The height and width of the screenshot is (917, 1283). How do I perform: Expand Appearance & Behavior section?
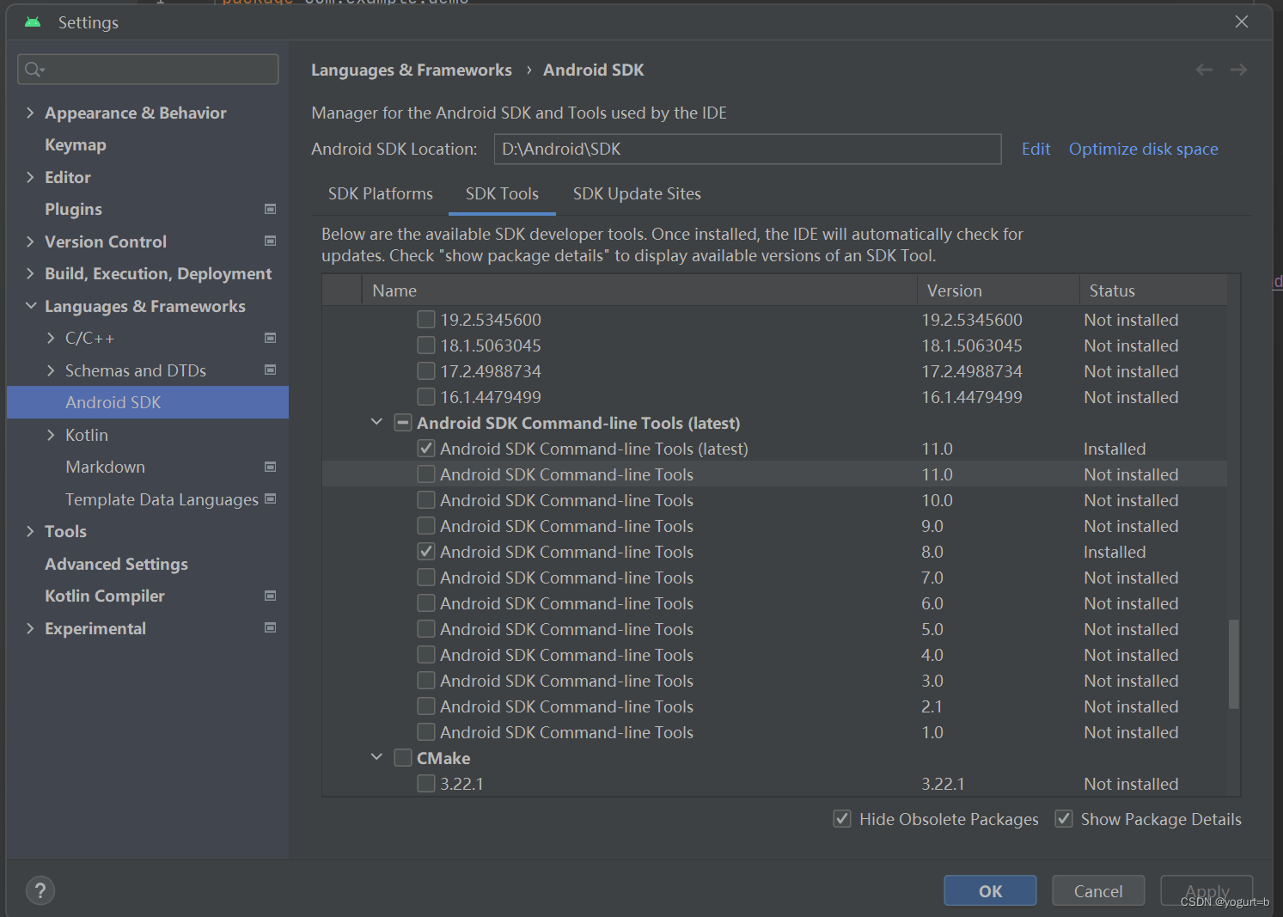(30, 113)
